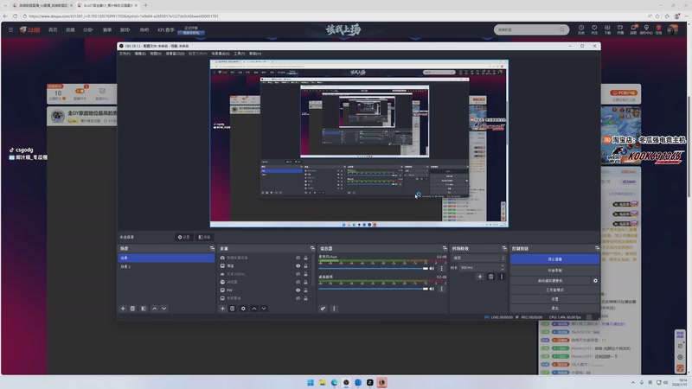Toggle lock on 淘宝 source
The image size is (692, 389).
pos(305,266)
